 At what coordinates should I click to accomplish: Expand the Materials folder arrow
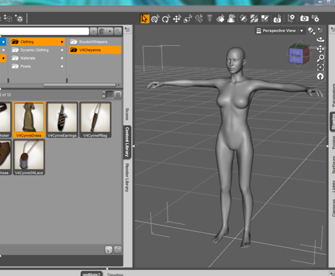(x=62, y=58)
